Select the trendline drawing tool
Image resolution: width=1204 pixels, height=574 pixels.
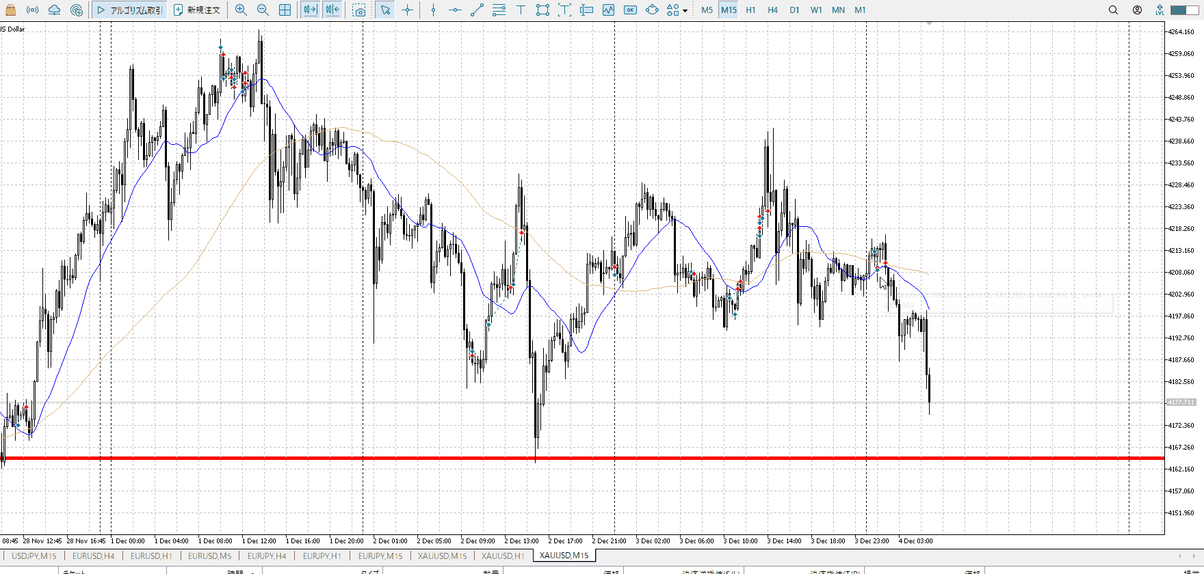(x=477, y=10)
